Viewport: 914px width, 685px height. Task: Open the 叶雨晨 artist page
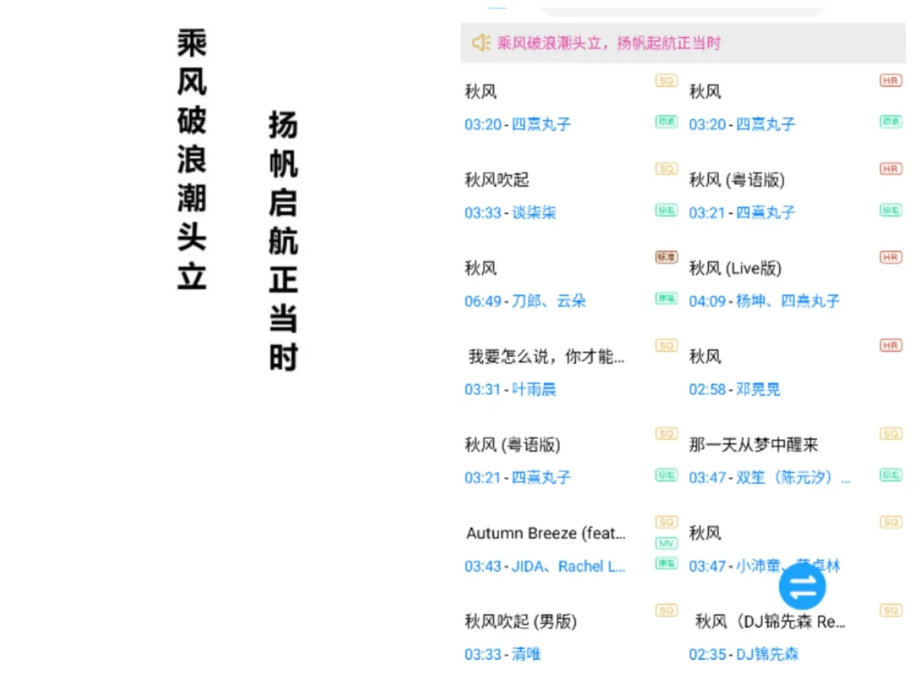click(x=533, y=389)
